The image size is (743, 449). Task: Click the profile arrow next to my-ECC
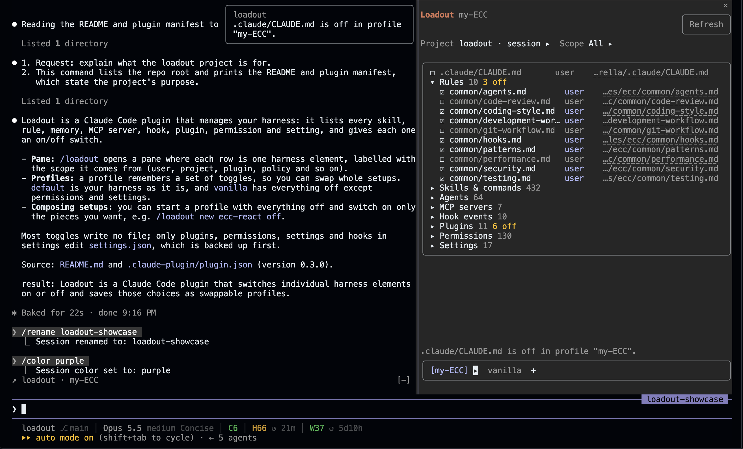click(x=476, y=370)
